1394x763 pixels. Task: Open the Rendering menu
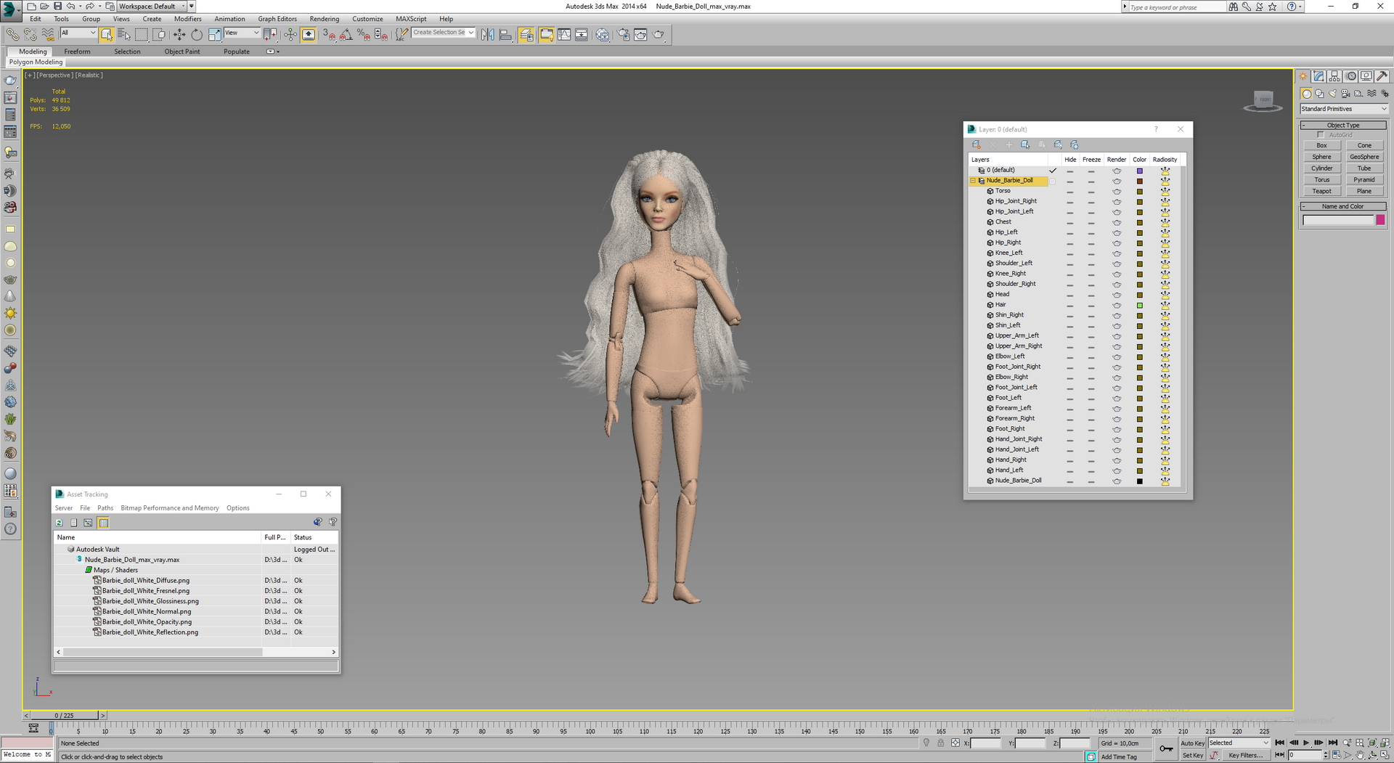(x=324, y=19)
